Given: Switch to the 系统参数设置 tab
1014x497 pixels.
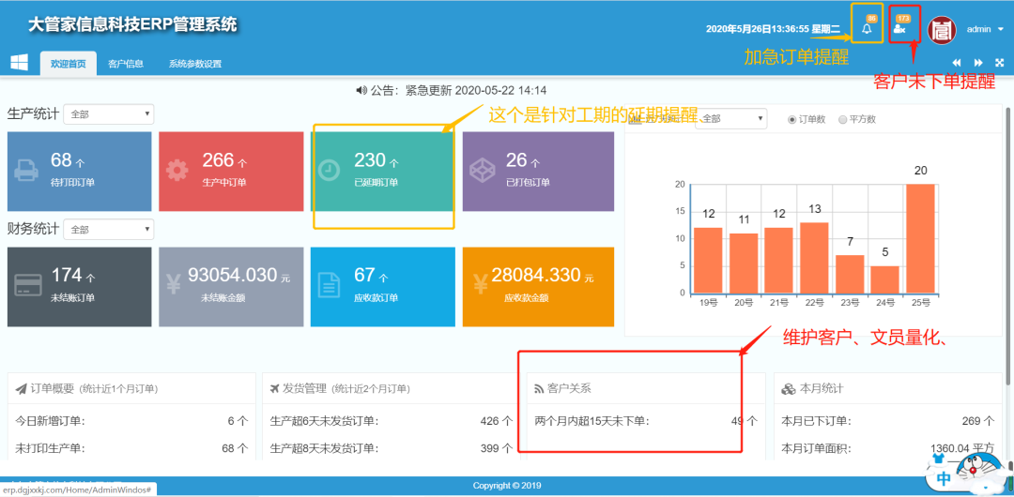Looking at the screenshot, I should click(x=195, y=64).
